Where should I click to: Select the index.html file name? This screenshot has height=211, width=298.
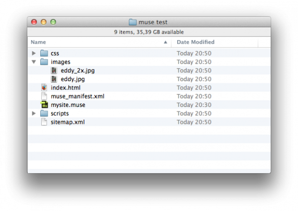tap(66, 88)
